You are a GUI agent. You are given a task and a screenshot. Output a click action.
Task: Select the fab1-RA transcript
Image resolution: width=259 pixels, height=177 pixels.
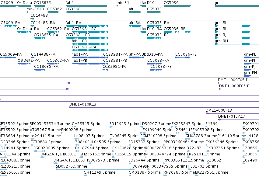[x=87, y=26]
